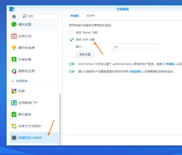Collapse the 应用程序 section chevron
Viewport: 182px width, 155px height.
pos(13,81)
